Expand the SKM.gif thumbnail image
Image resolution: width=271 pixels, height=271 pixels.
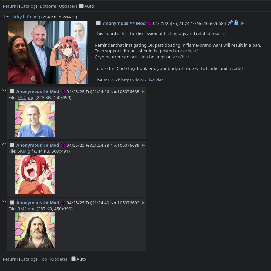(35, 175)
